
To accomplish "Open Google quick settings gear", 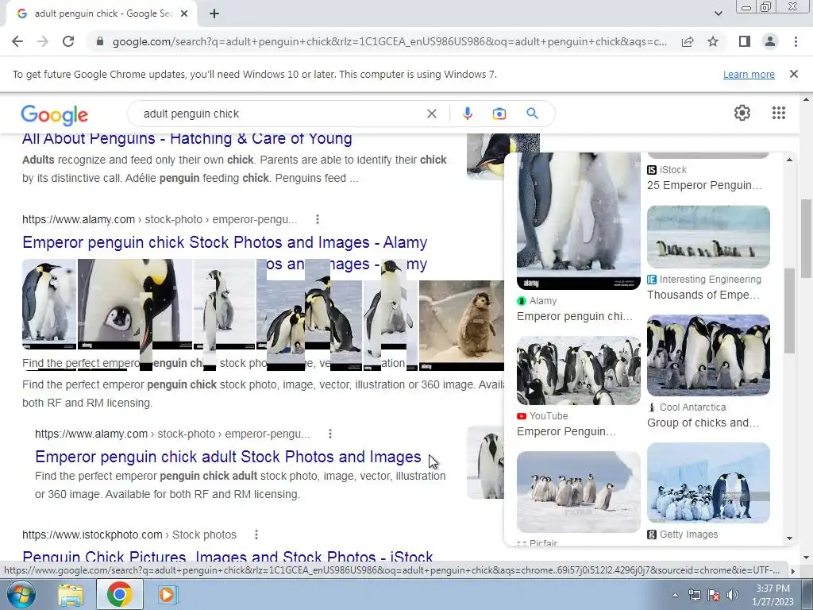I will 742,113.
